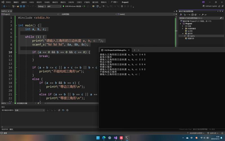Toggle show all files in Solution Explorer
The image size is (225, 141).
[195, 15]
